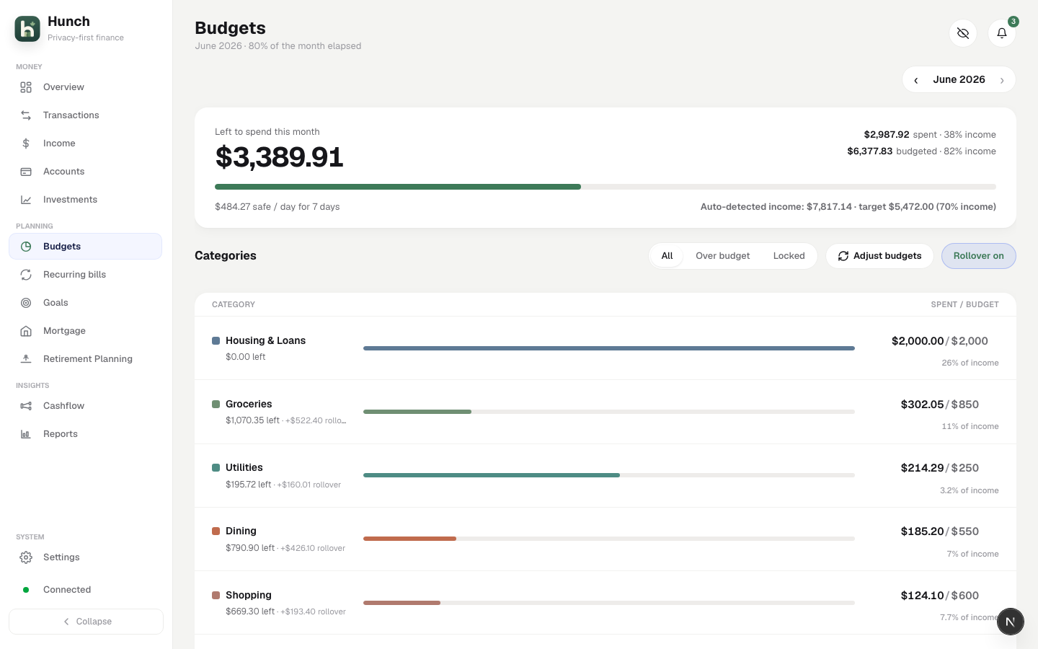Image resolution: width=1038 pixels, height=649 pixels.
Task: Open the Utilities category name
Action: click(244, 468)
